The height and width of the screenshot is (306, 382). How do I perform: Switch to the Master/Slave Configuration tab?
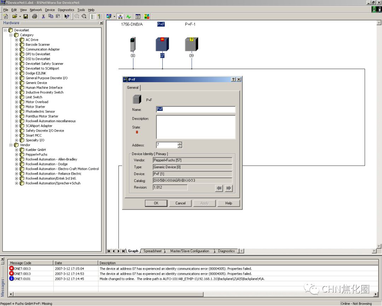pos(190,251)
